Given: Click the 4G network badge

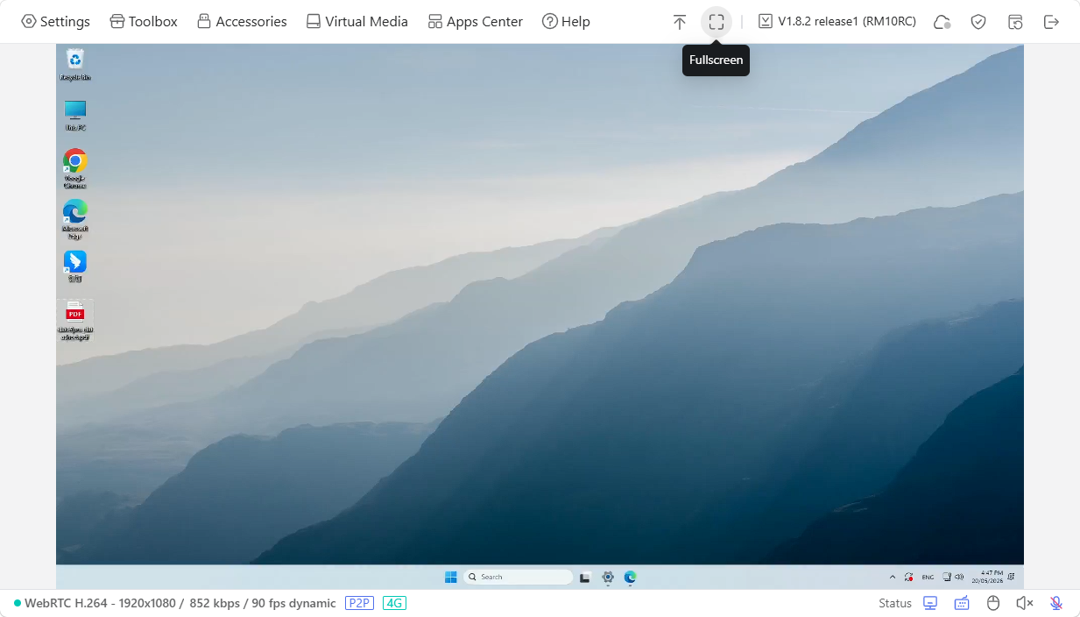Looking at the screenshot, I should click(394, 603).
